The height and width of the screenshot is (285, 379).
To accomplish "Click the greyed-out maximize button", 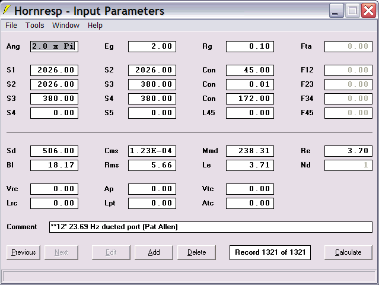I will tap(352, 11).
